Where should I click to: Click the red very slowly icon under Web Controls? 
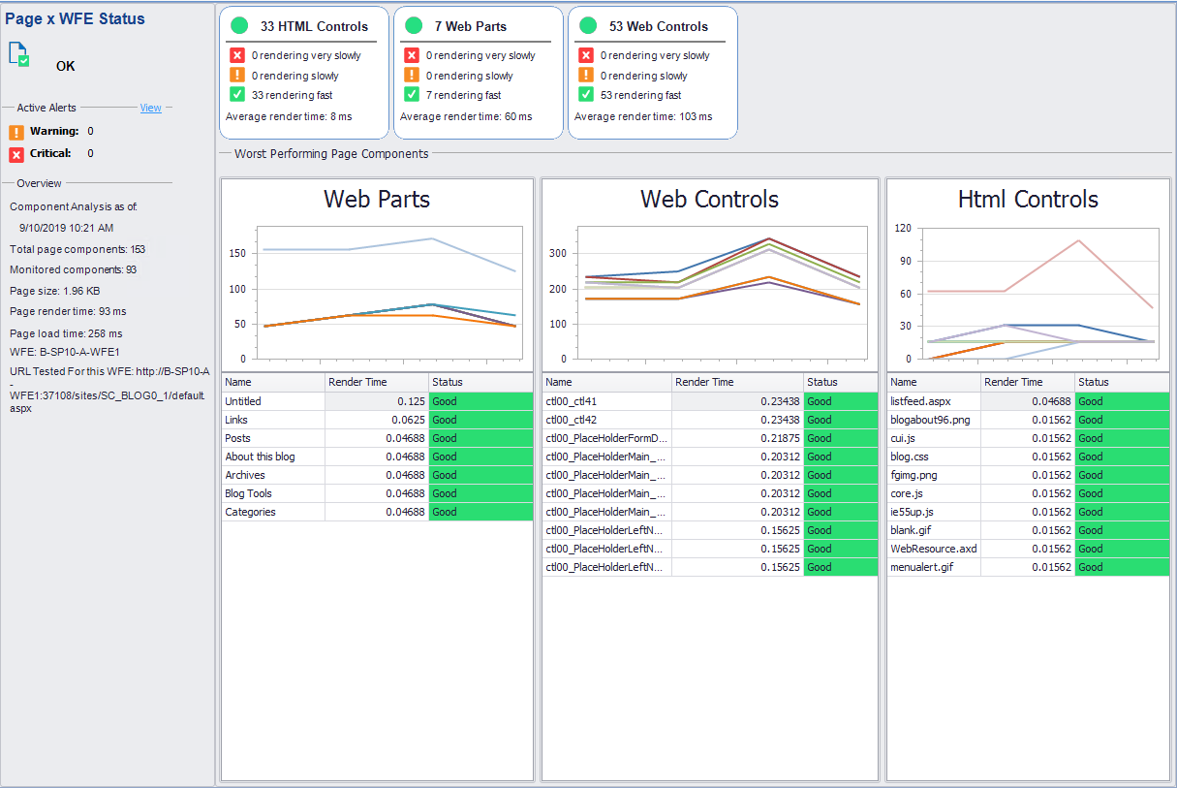point(586,55)
